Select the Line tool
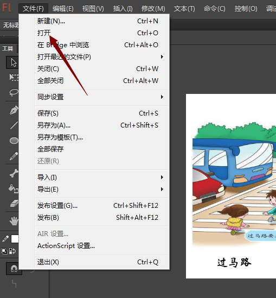Screen dimensions: 276x298 tap(14, 125)
